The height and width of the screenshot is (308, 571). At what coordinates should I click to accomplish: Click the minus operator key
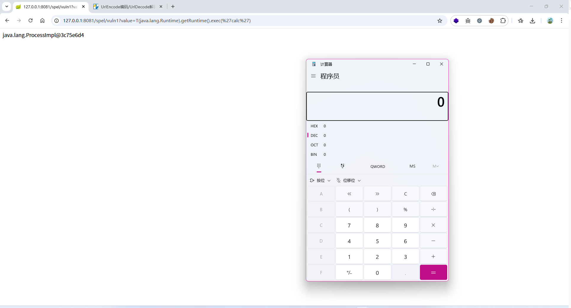click(433, 241)
